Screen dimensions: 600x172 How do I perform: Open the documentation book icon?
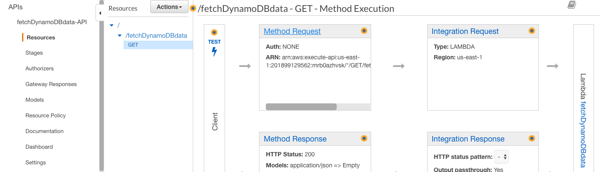point(572,5)
